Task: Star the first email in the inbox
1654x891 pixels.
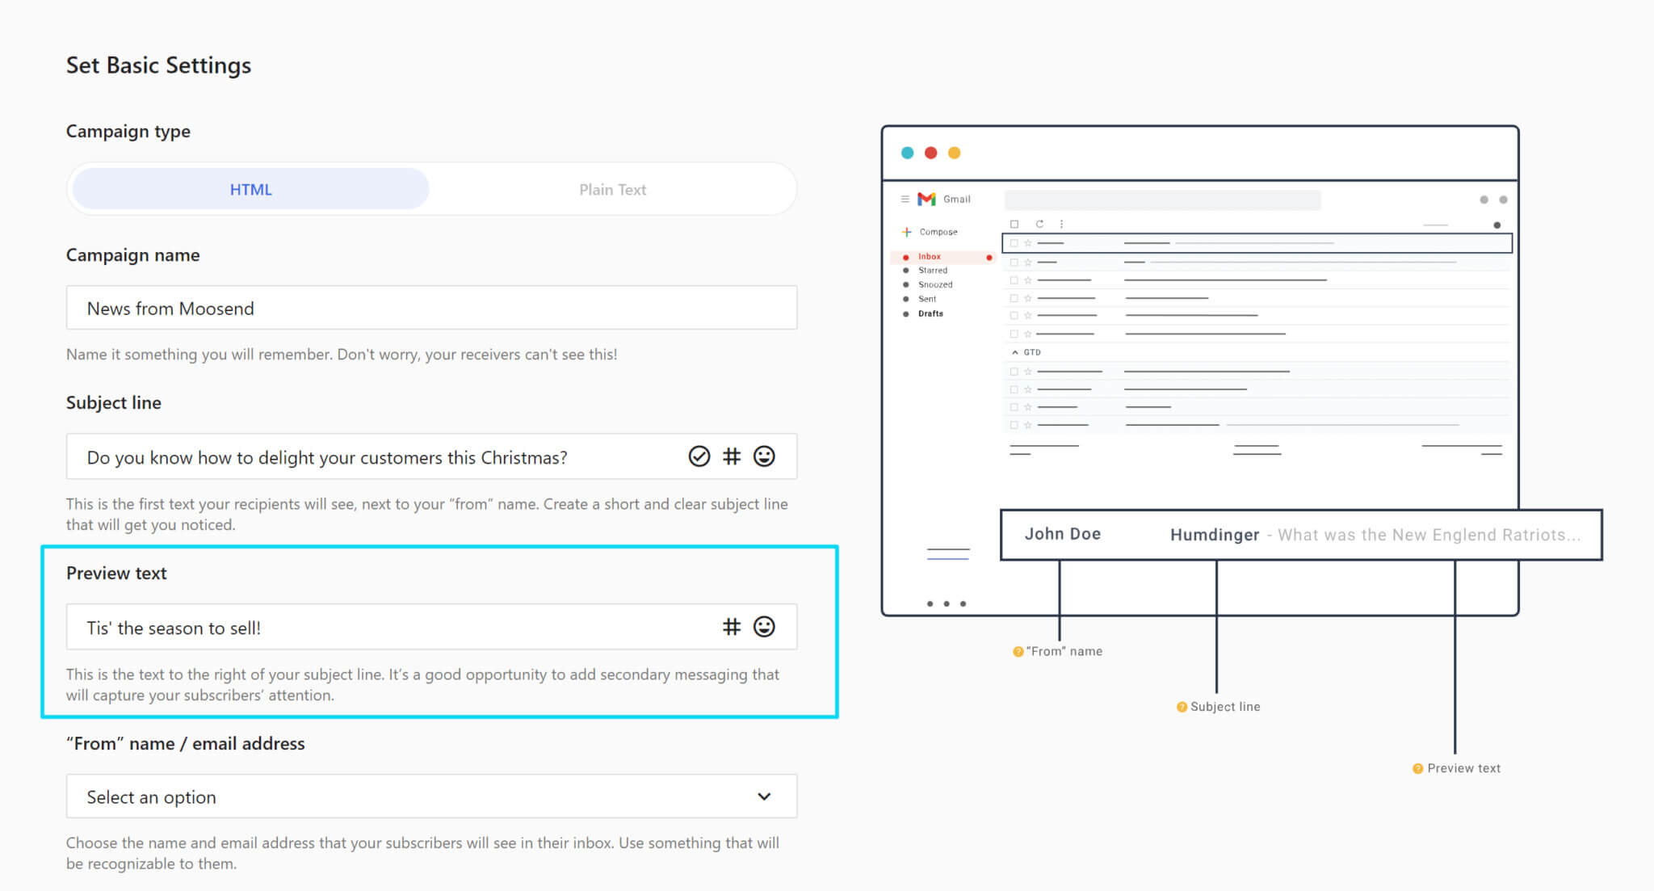Action: point(1027,242)
